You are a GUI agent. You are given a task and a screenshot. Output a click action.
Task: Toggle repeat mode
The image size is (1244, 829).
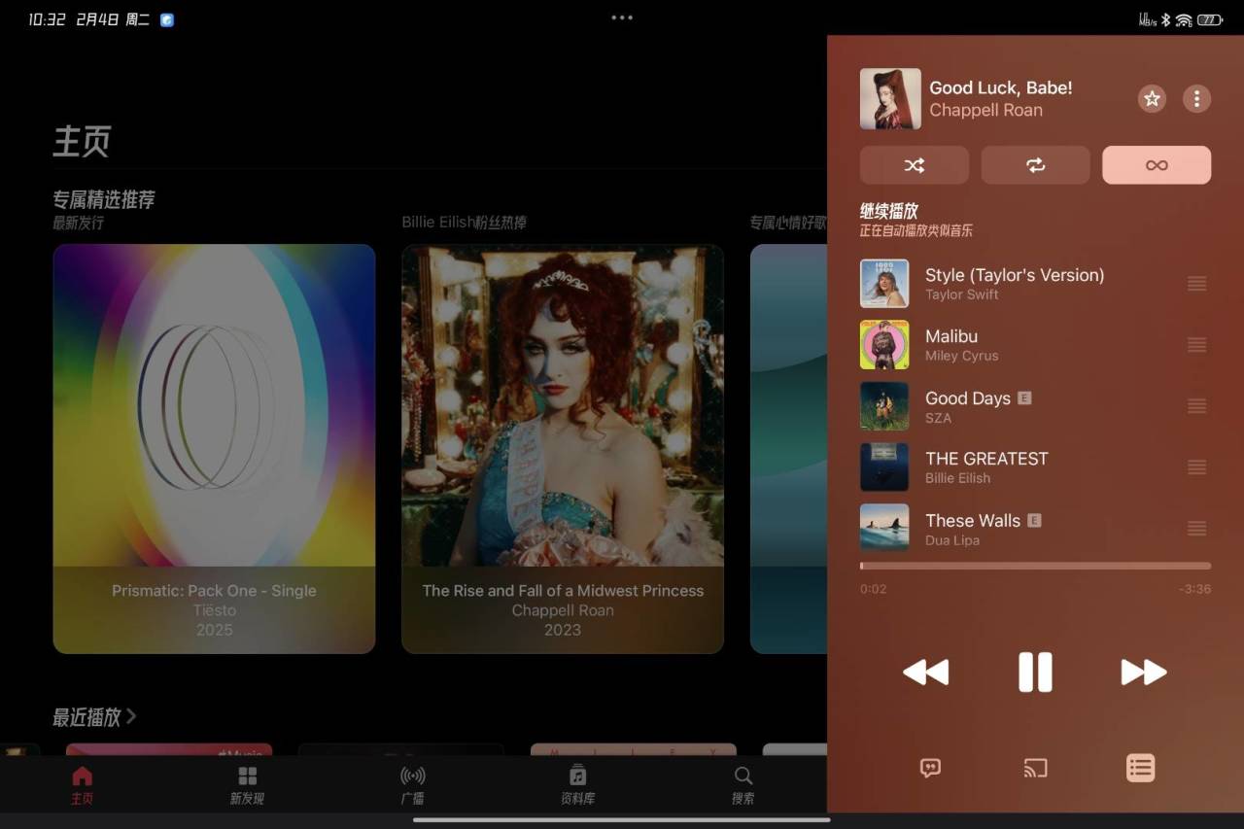(x=1035, y=165)
